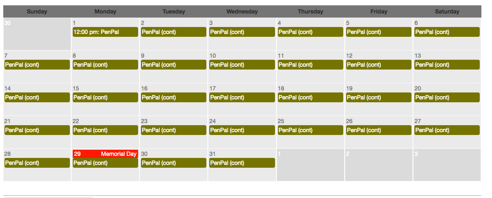Open PenPal (cont) event on the 15th
The image size is (492, 198).
105,97
